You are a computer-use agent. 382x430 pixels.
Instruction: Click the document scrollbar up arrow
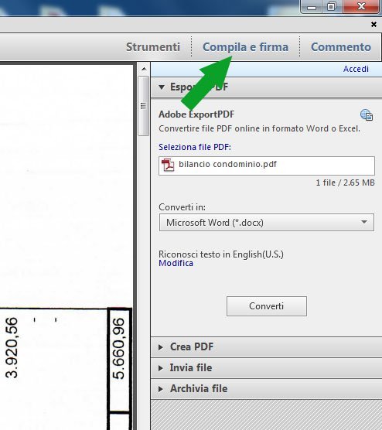[x=144, y=69]
